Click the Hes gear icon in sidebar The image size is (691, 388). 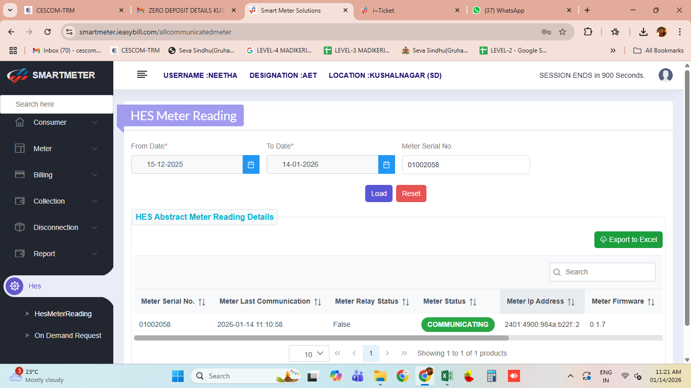[14, 286]
